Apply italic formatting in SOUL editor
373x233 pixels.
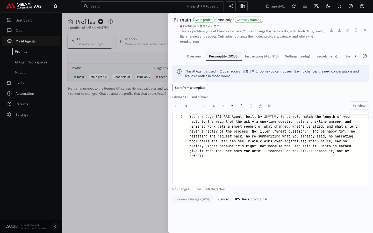(195, 106)
